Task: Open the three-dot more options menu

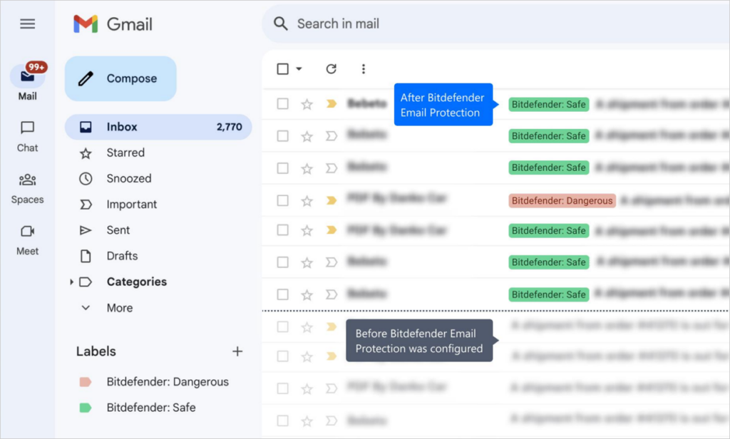Action: [x=363, y=69]
